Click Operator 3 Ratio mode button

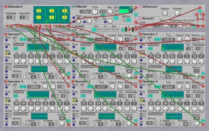(169, 35)
